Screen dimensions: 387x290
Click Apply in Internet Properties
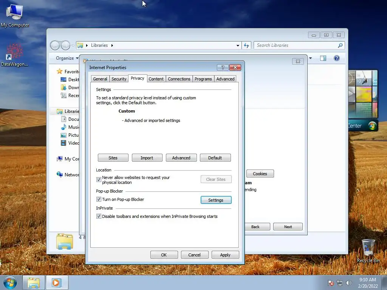coord(225,255)
